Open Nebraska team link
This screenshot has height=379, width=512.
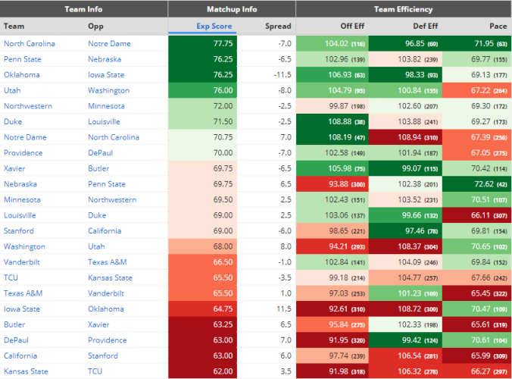click(x=20, y=184)
